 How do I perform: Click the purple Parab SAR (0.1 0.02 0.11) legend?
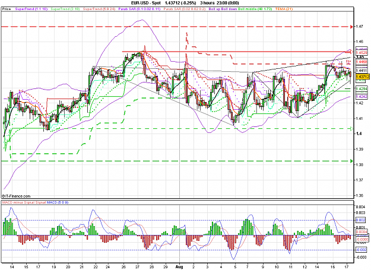[139, 9]
